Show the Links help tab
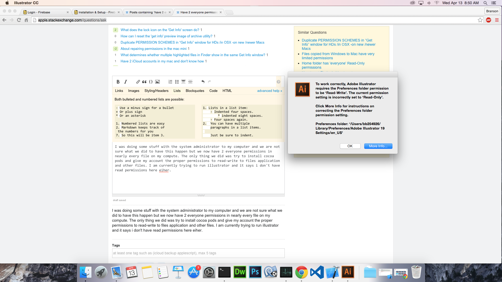Image resolution: width=502 pixels, height=282 pixels. [119, 91]
